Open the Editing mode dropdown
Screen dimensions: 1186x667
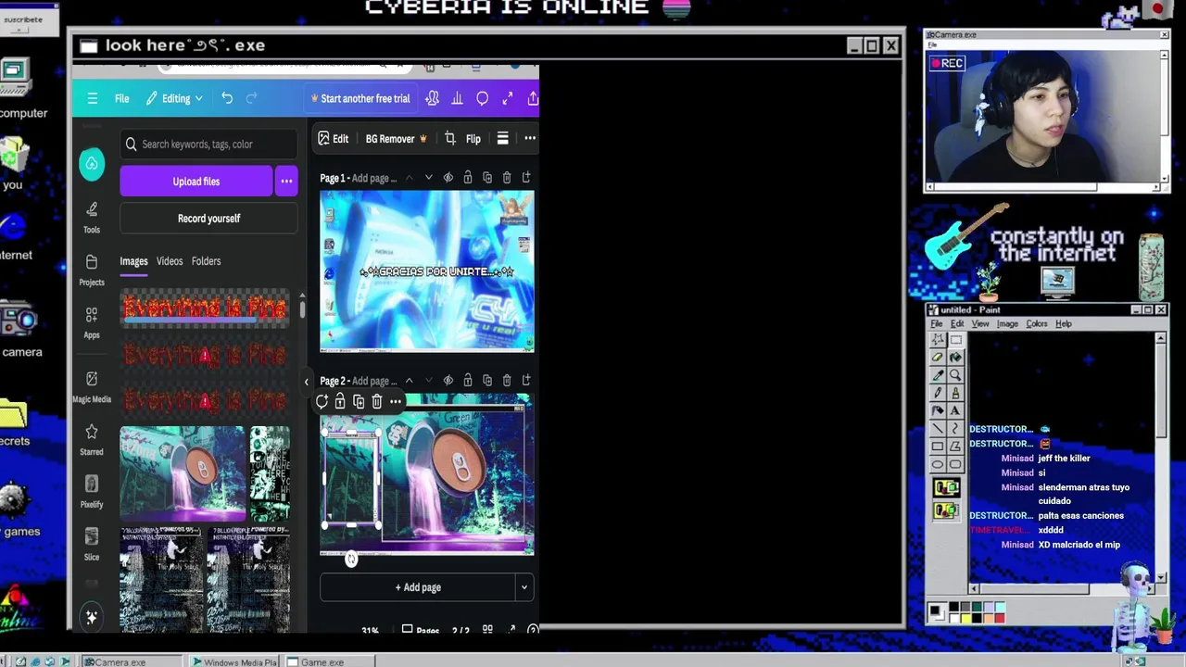coord(174,98)
